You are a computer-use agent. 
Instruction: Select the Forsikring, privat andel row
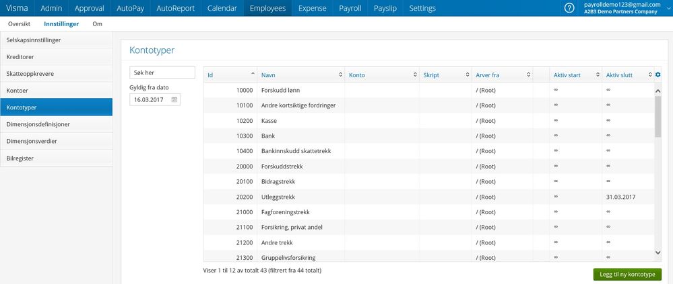click(x=428, y=227)
